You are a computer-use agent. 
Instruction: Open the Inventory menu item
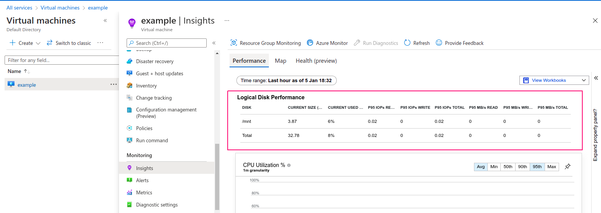point(146,86)
